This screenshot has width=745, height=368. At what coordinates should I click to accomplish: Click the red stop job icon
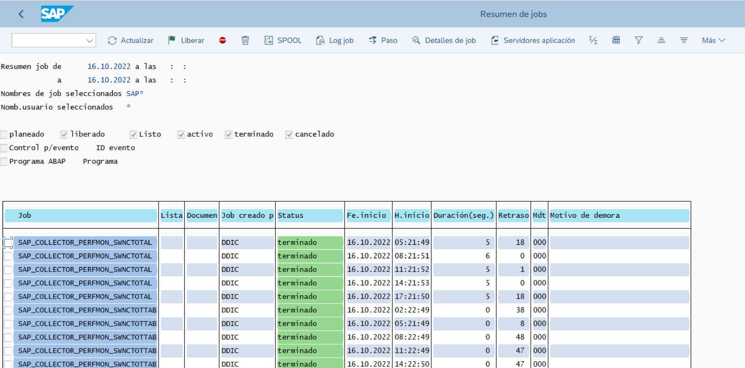222,40
